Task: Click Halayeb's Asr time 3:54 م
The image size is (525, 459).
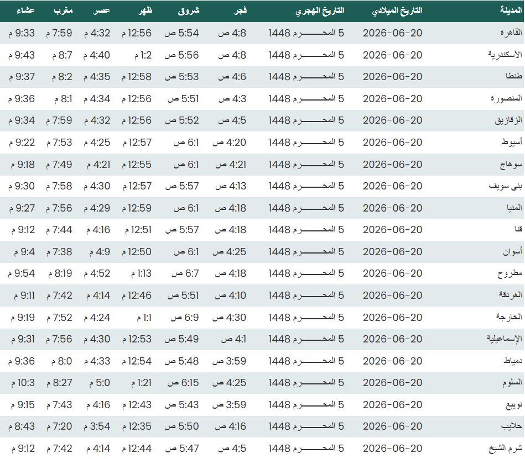Action: (97, 426)
